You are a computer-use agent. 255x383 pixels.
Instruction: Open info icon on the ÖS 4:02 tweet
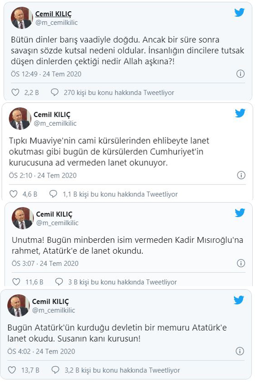pos(240,351)
